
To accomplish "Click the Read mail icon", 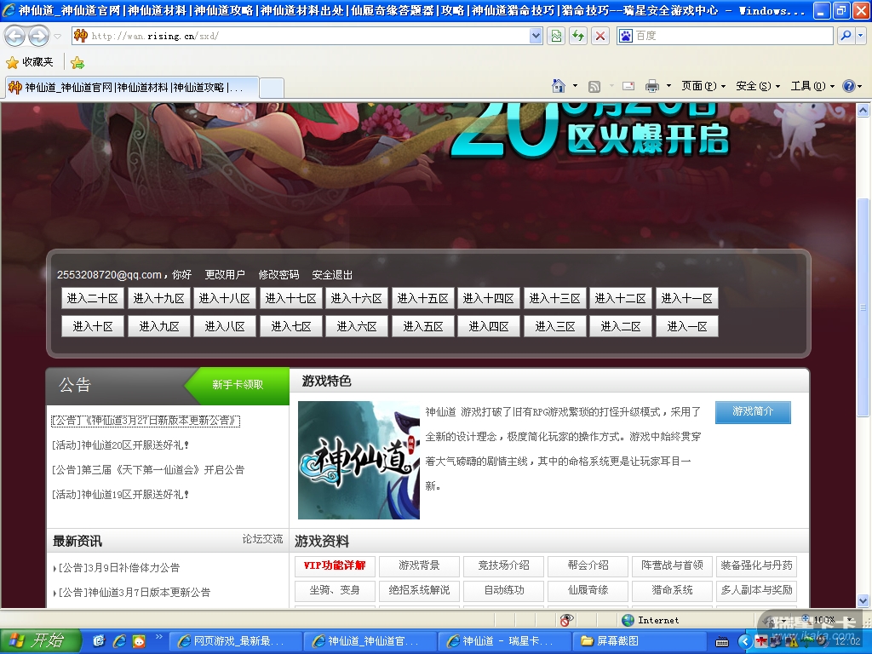I will click(628, 86).
